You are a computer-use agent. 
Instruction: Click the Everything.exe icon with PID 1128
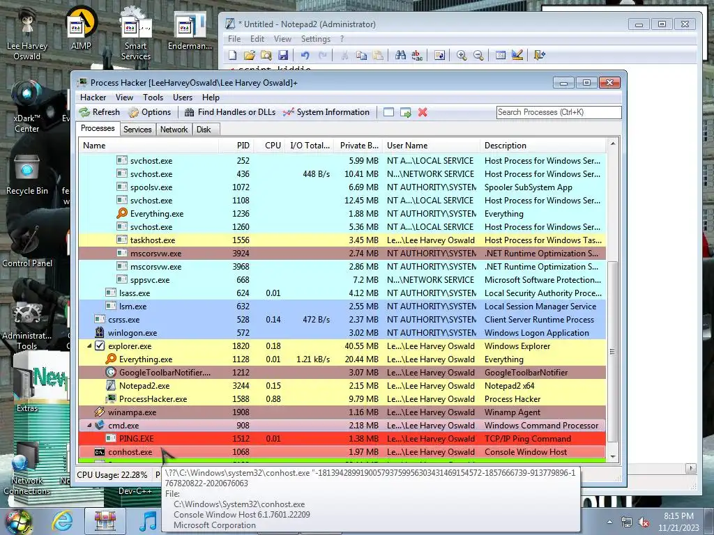pos(111,359)
